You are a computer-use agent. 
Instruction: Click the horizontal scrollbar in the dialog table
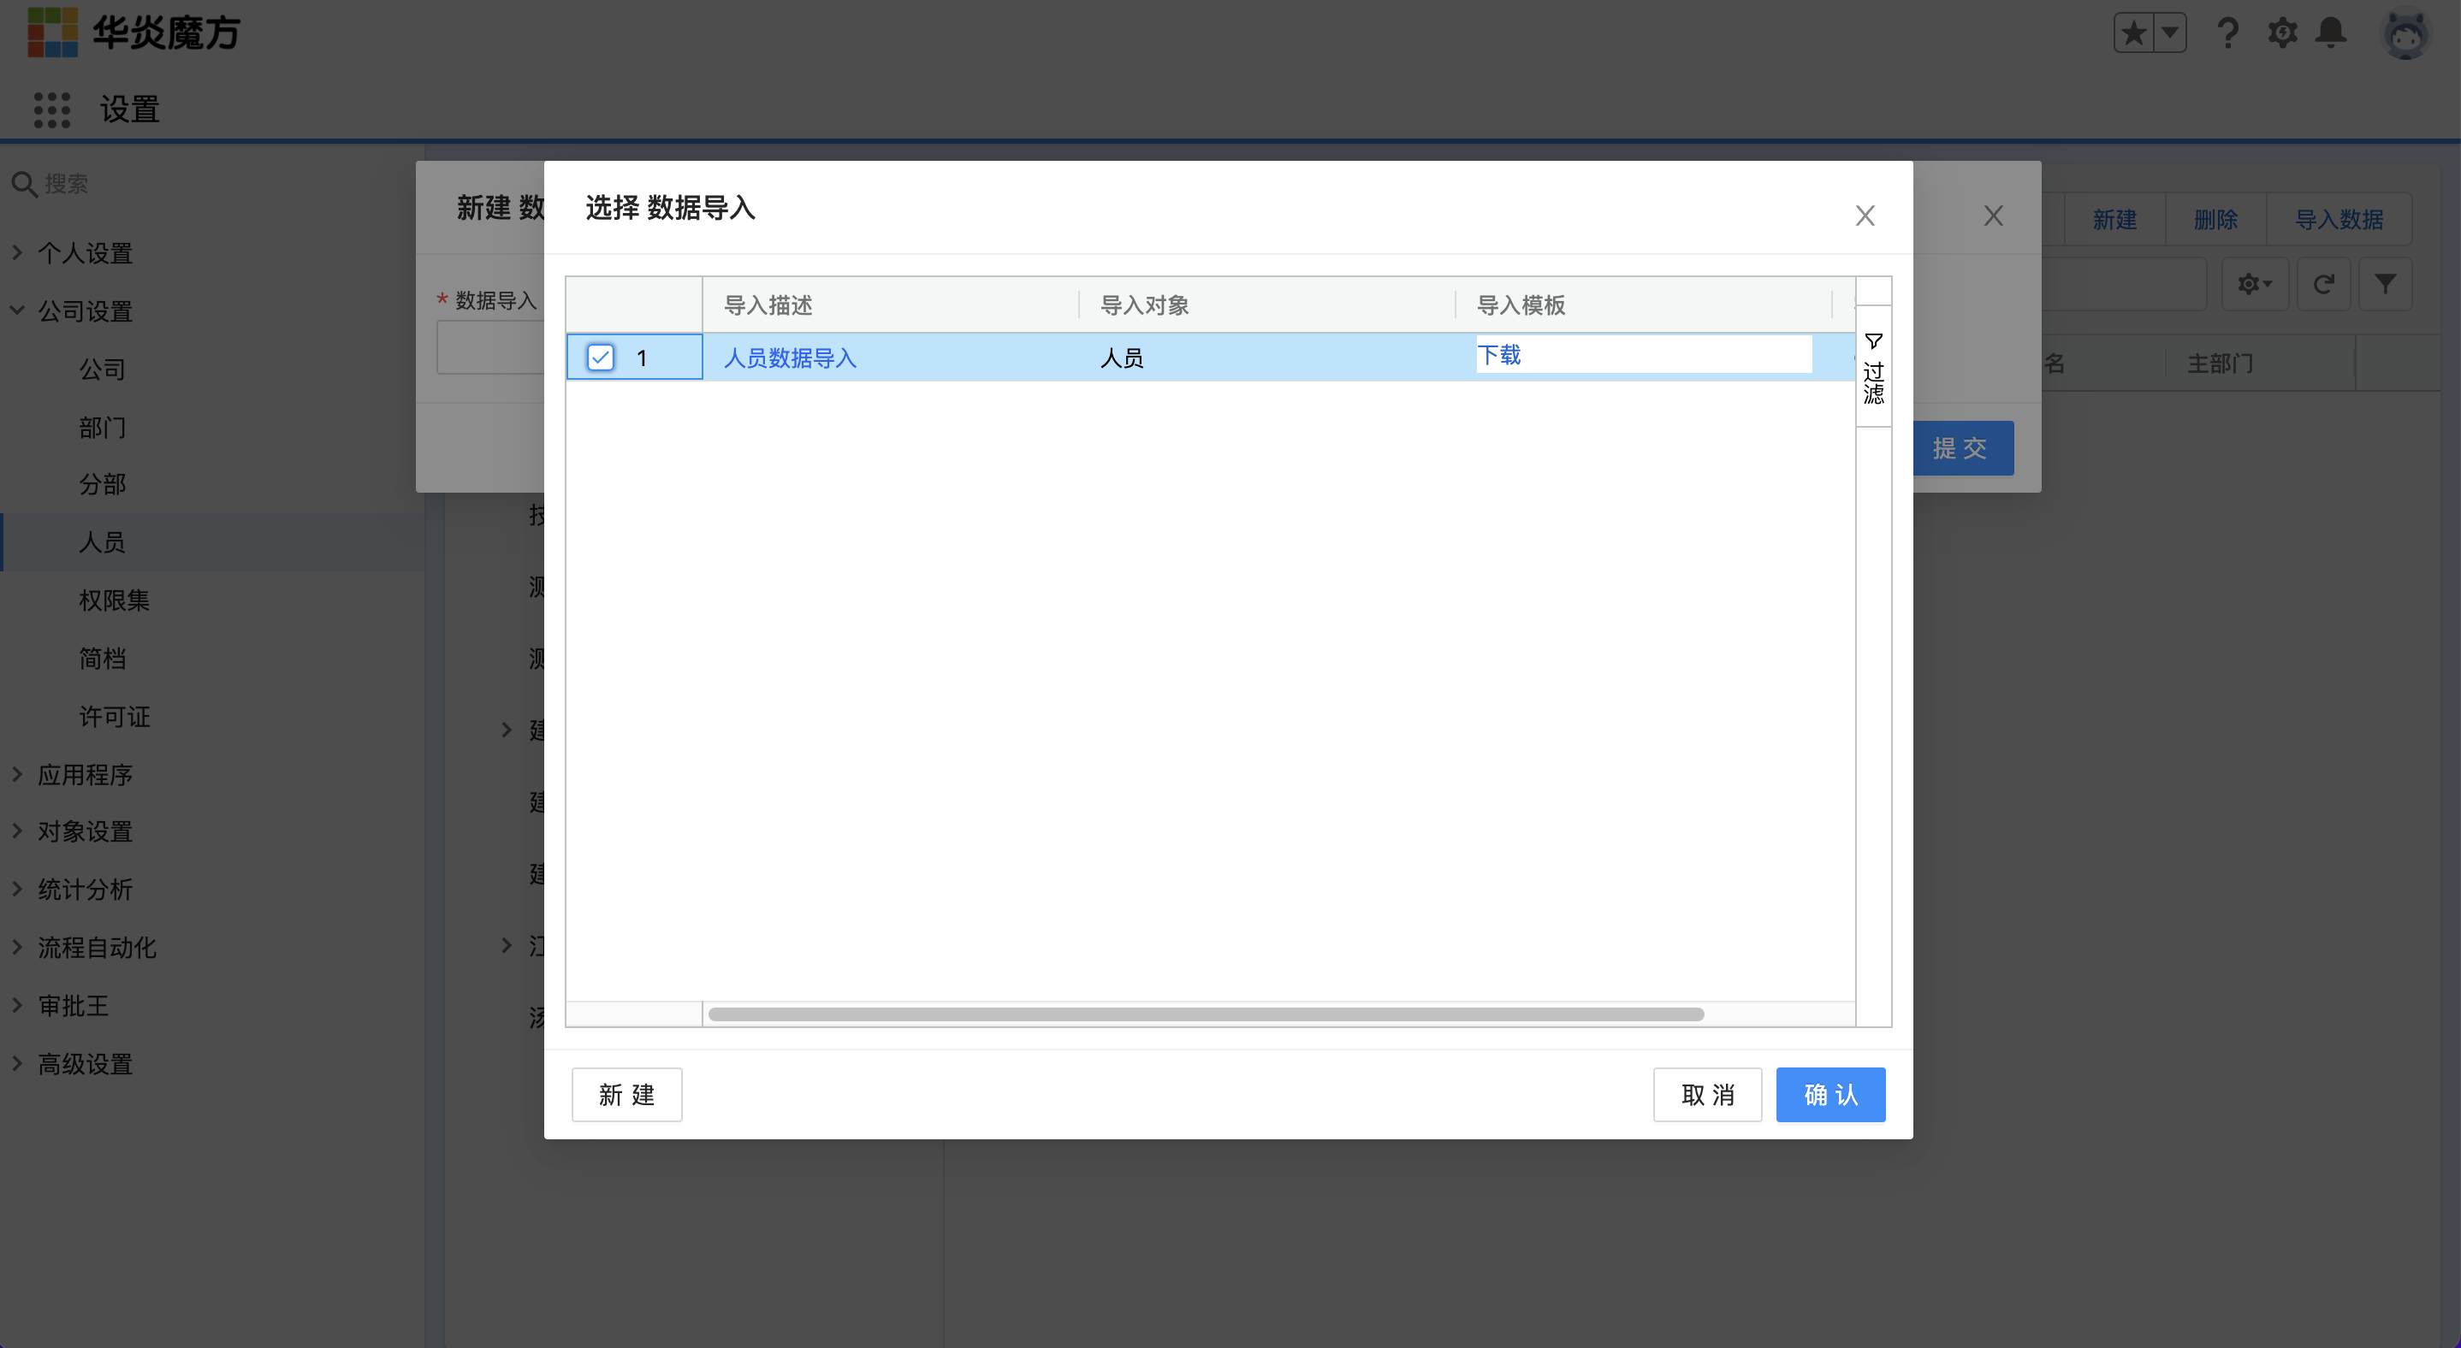1206,1014
